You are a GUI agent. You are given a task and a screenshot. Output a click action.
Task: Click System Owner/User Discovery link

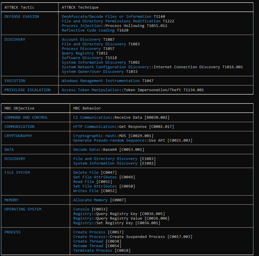(x=93, y=72)
